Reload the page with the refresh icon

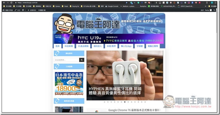pos(11,3)
